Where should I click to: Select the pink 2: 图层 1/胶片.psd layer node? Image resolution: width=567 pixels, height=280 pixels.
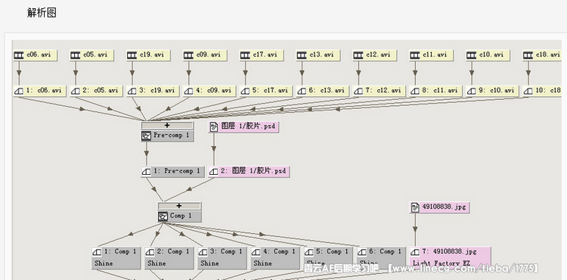[249, 172]
